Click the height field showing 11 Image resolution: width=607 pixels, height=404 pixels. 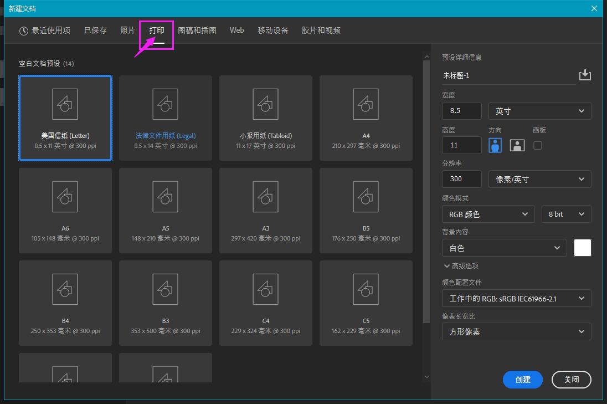tap(462, 145)
